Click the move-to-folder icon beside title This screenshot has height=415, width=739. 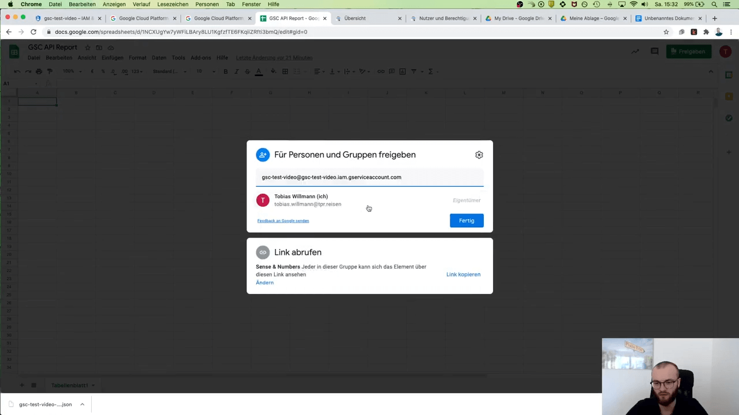pyautogui.click(x=99, y=47)
